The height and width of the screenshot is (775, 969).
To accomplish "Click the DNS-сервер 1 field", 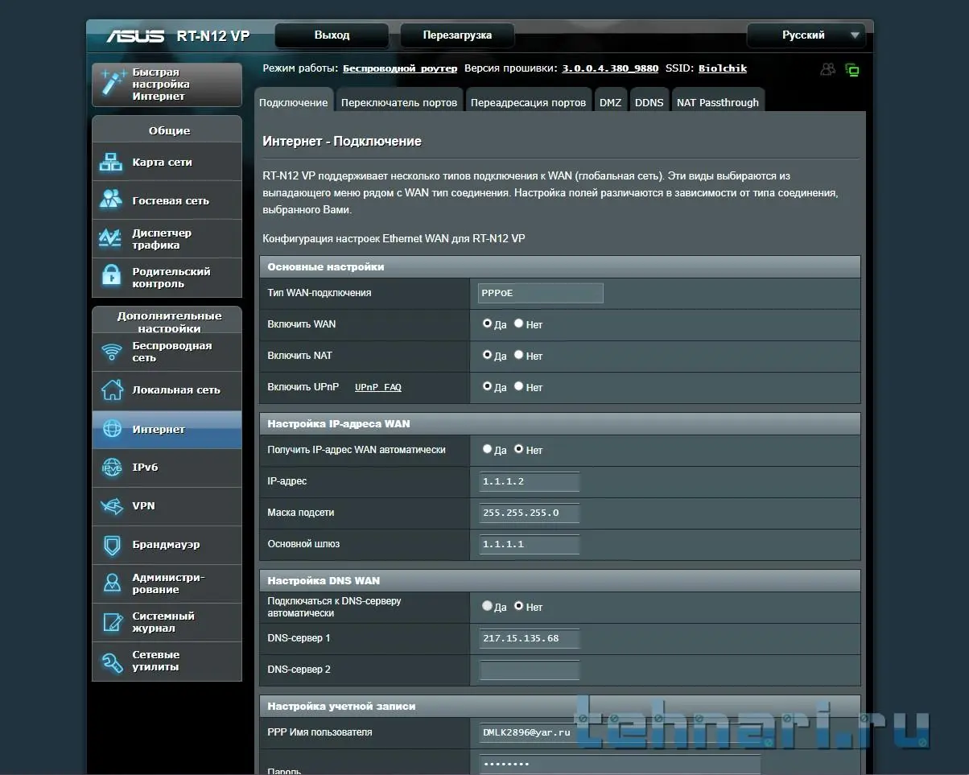I will click(x=530, y=638).
